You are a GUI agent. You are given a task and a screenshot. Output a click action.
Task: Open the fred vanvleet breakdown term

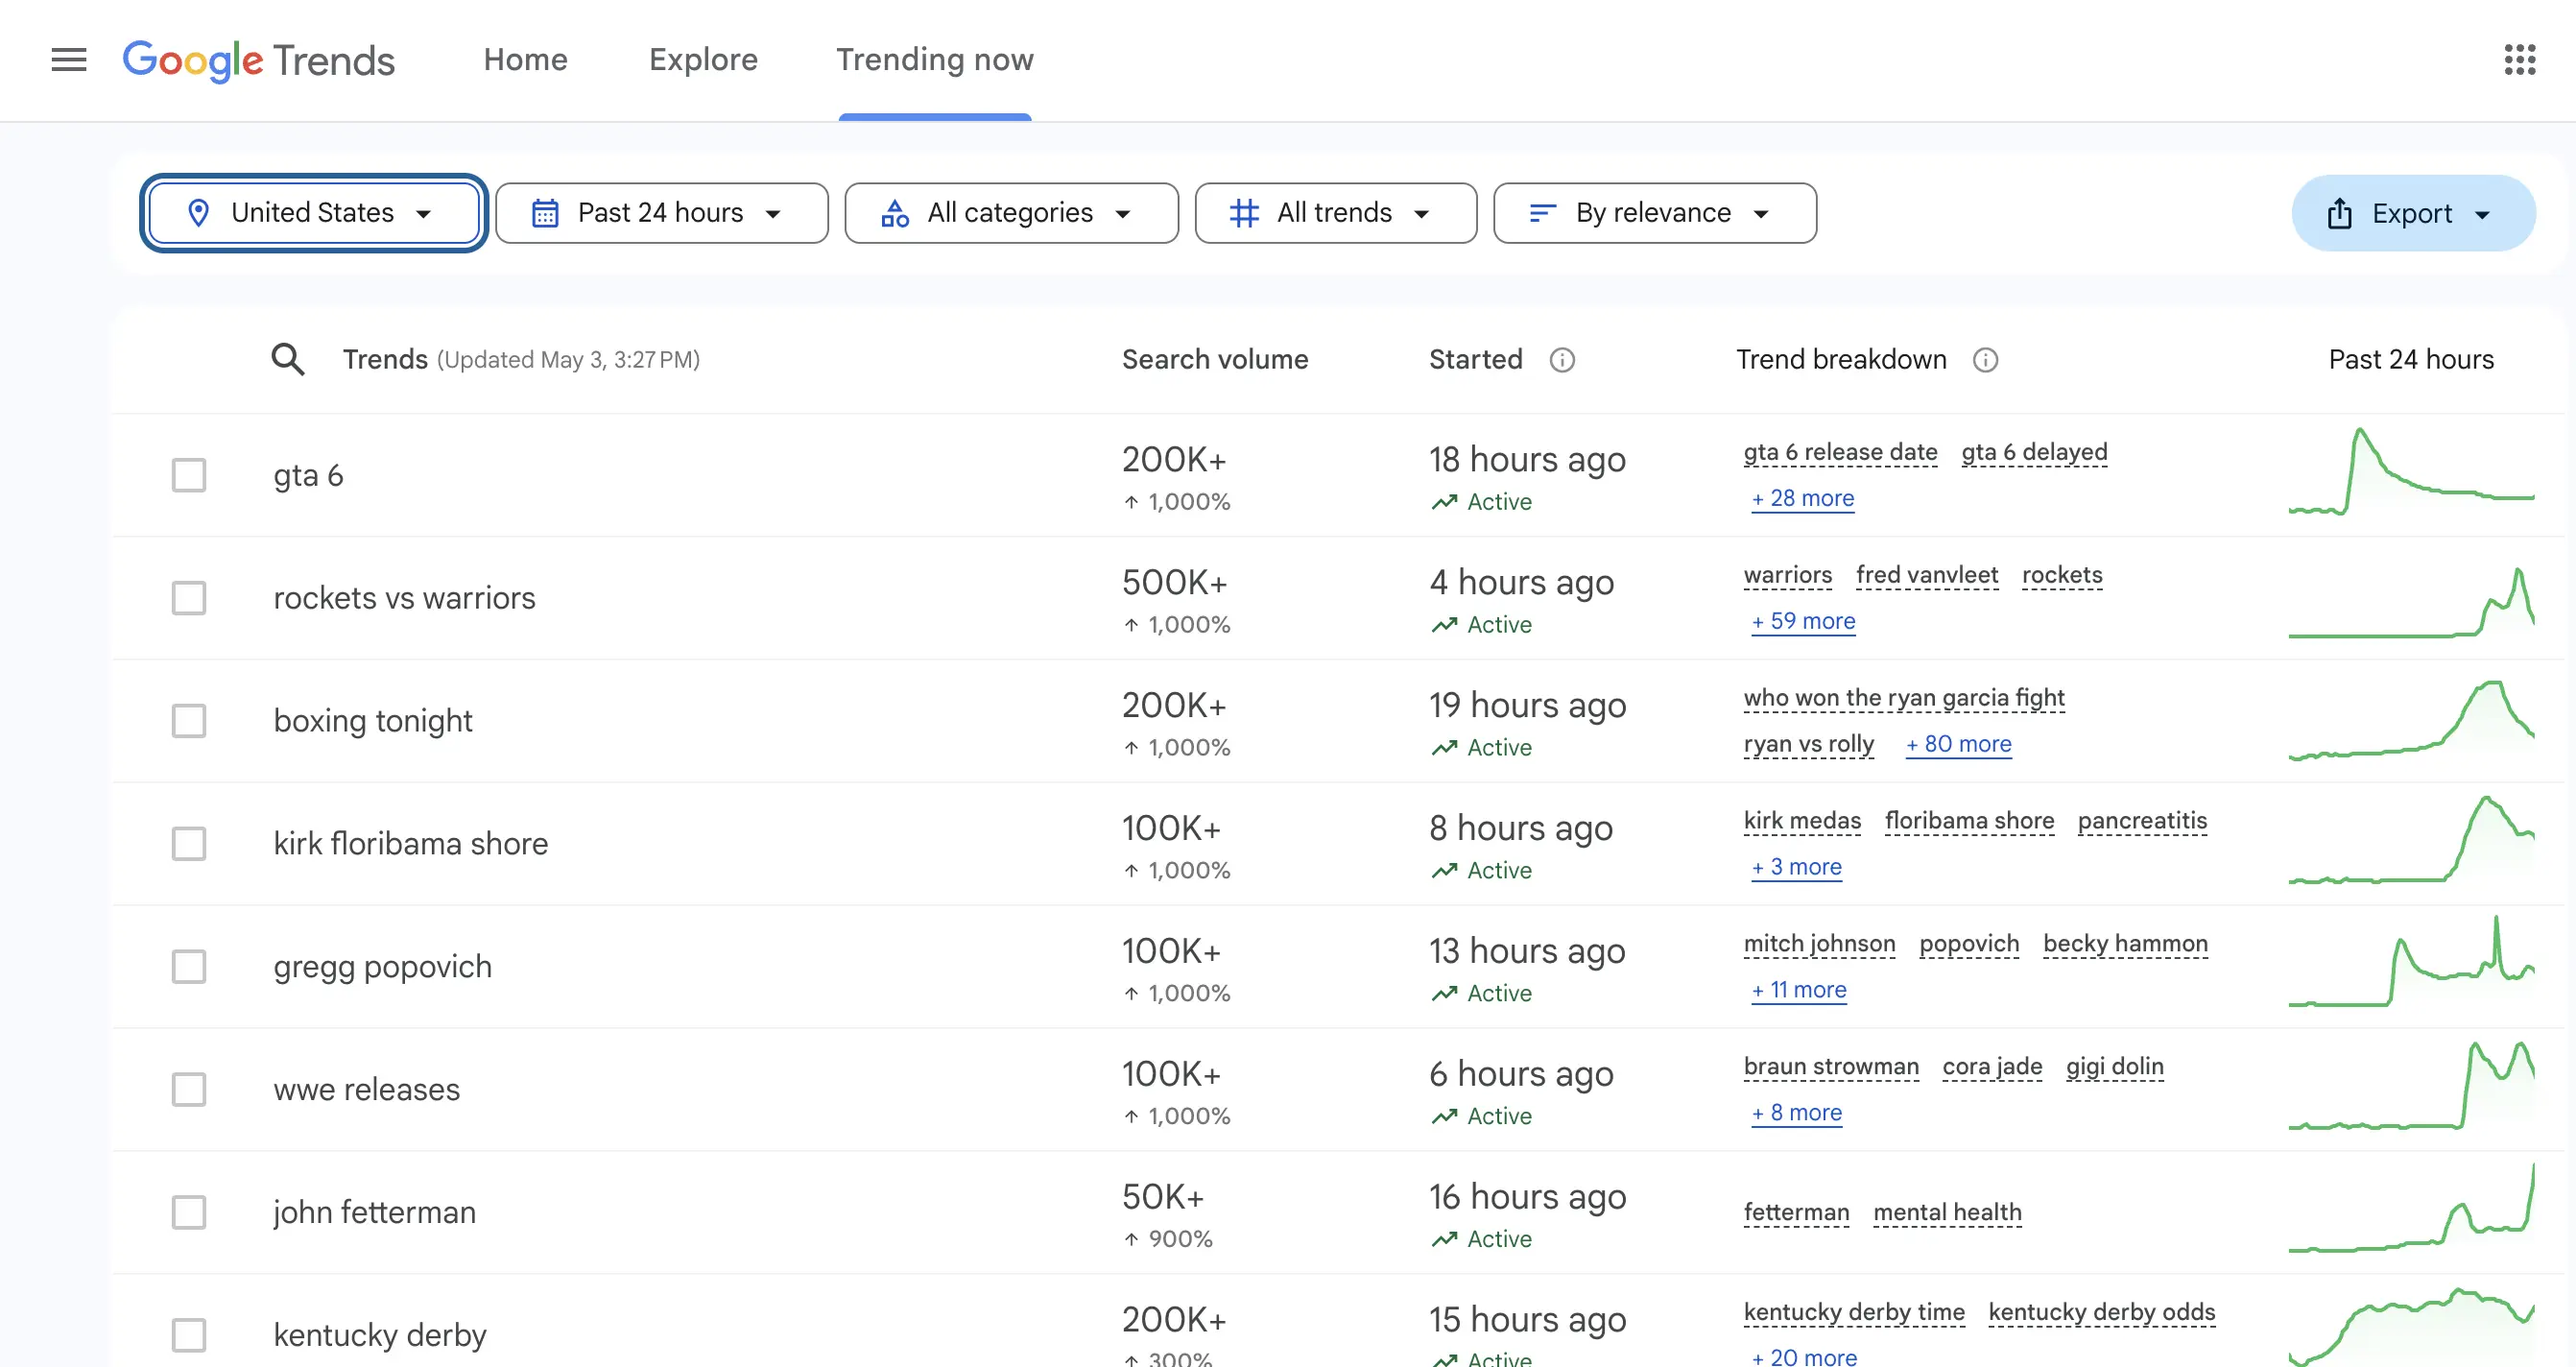click(x=1927, y=575)
